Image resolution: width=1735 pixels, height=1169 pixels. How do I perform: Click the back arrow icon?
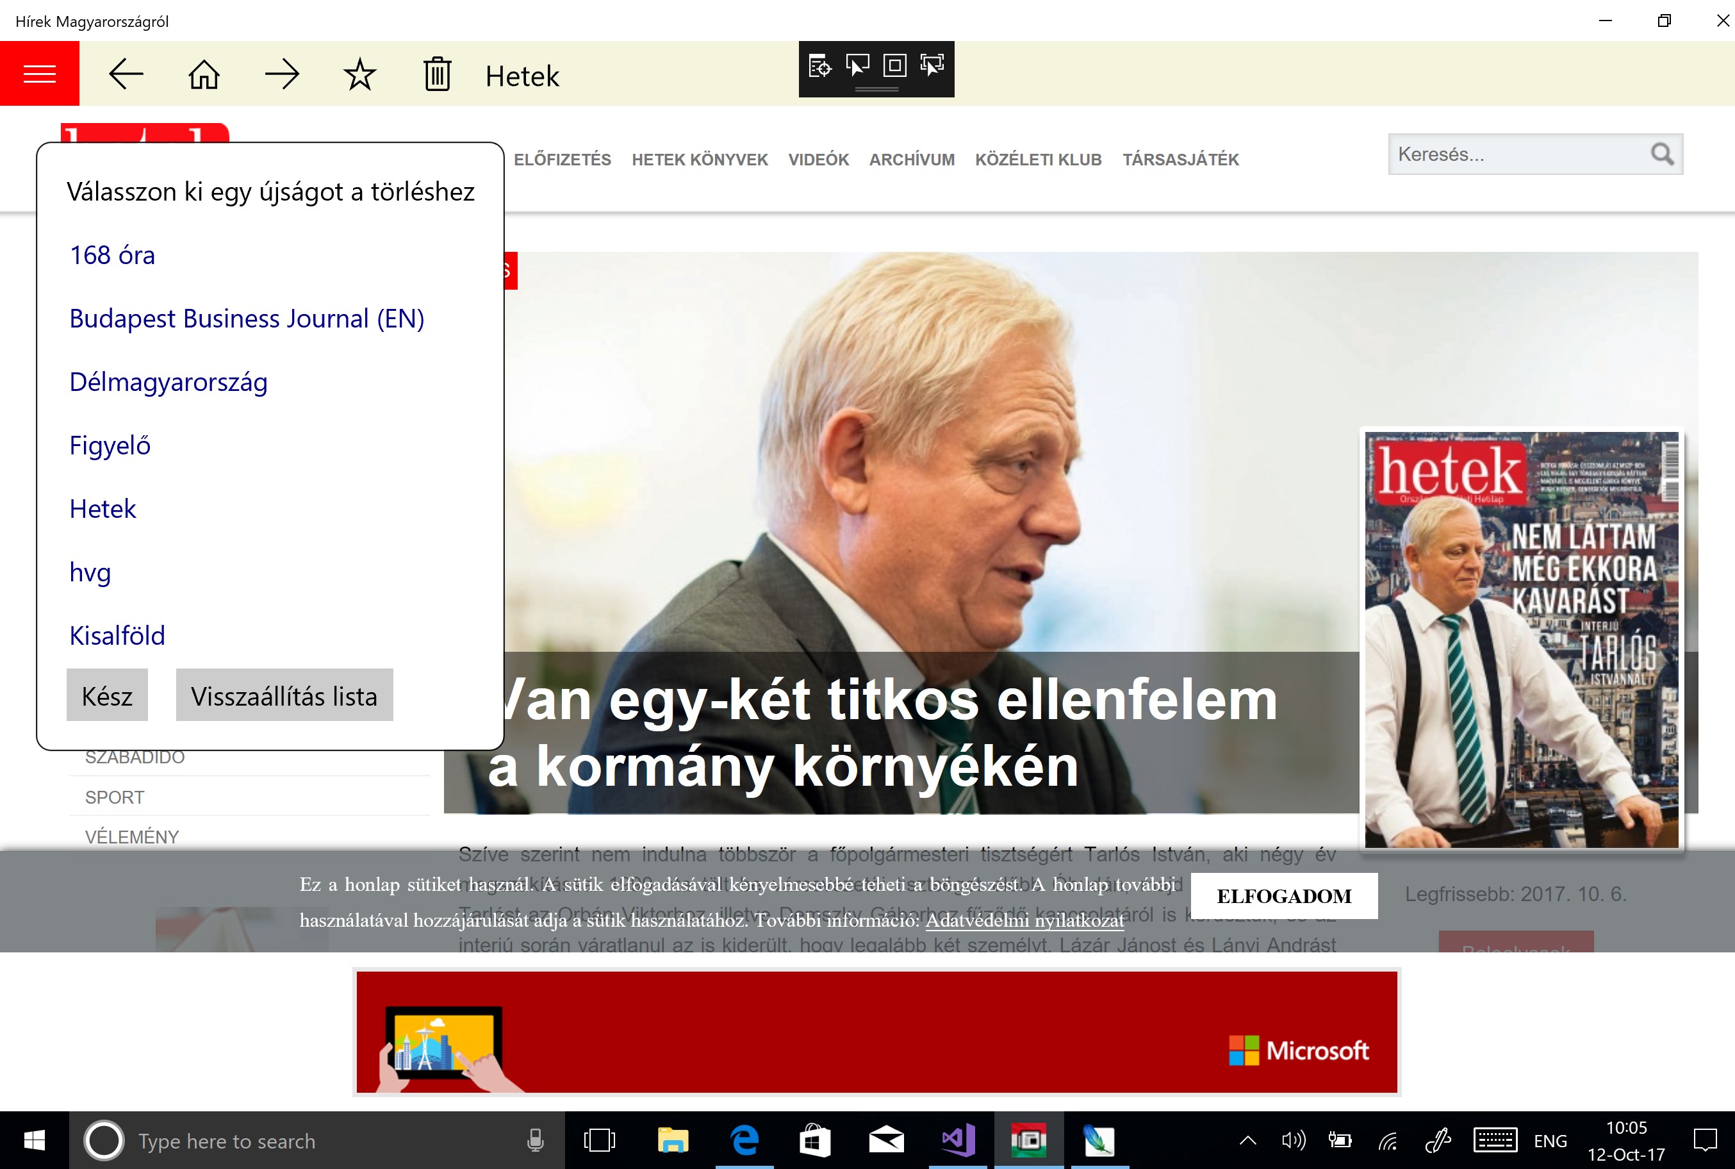click(126, 74)
